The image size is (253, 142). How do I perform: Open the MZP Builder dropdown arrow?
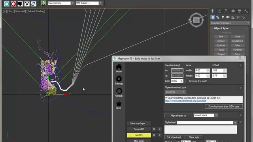pos(100,3)
